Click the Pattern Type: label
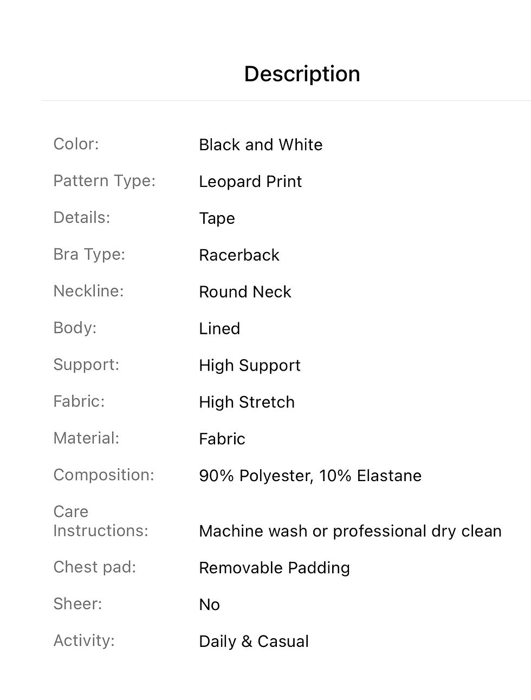The image size is (531, 700). pyautogui.click(x=104, y=181)
